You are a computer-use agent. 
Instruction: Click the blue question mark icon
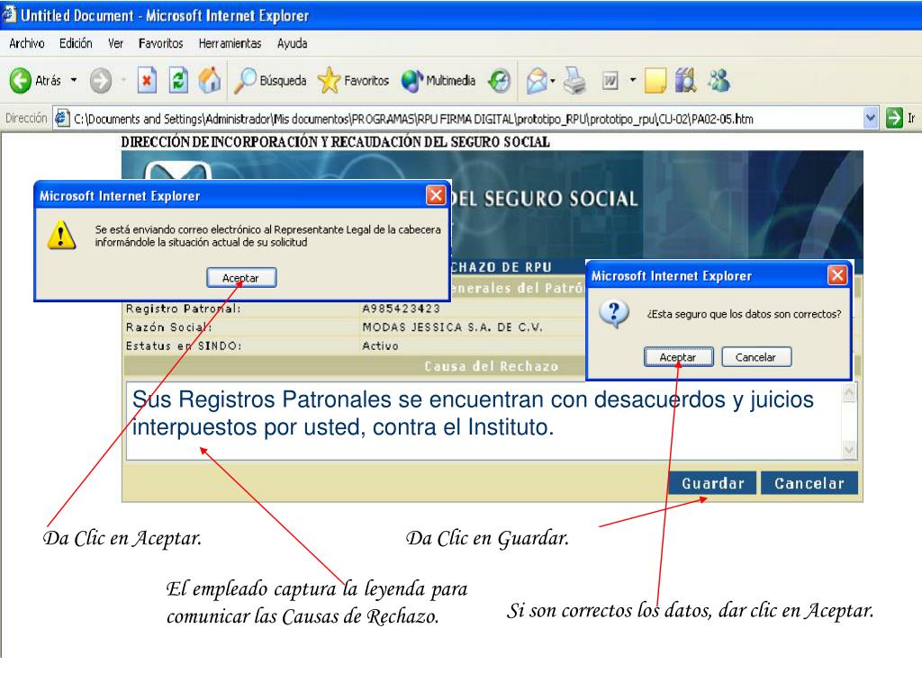tap(614, 313)
